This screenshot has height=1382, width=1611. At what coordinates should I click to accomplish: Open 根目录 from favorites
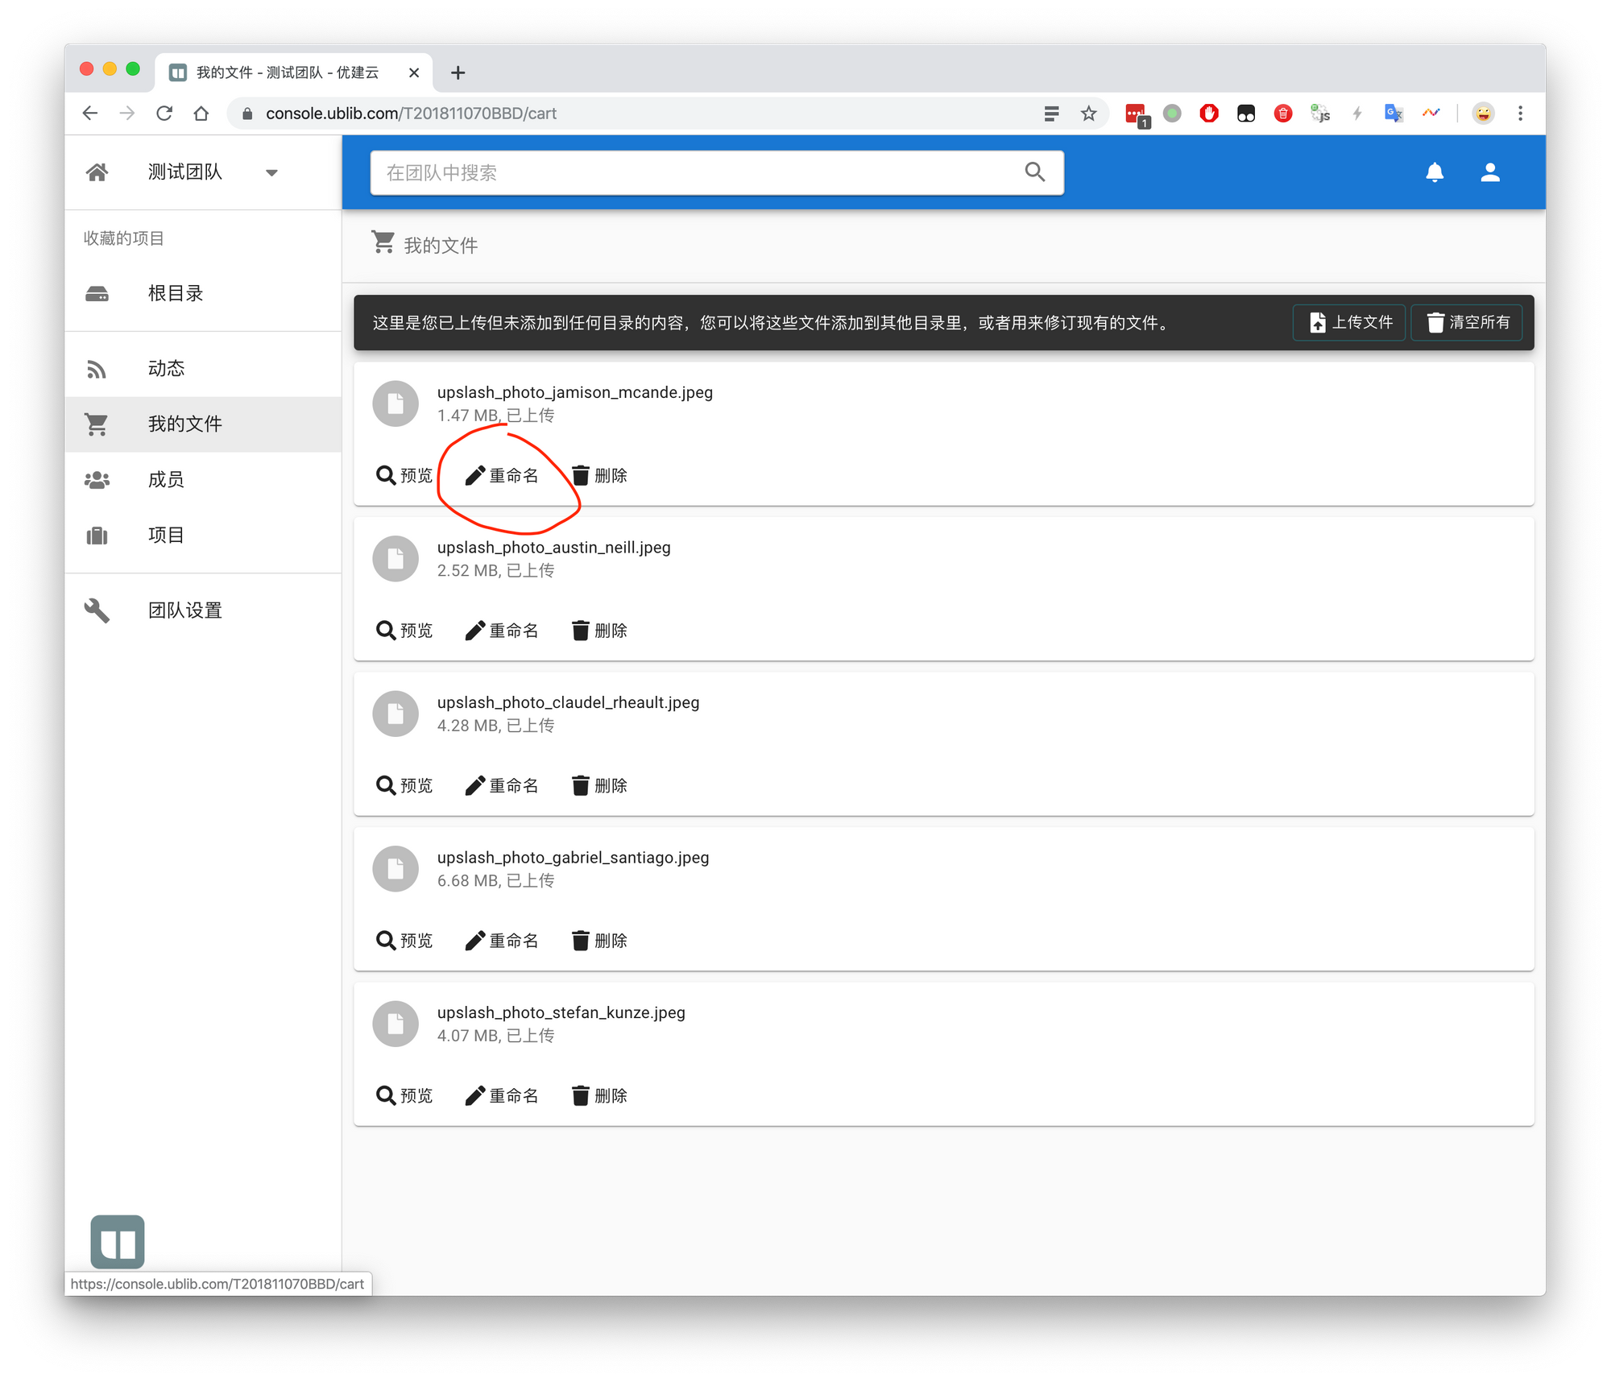click(175, 294)
